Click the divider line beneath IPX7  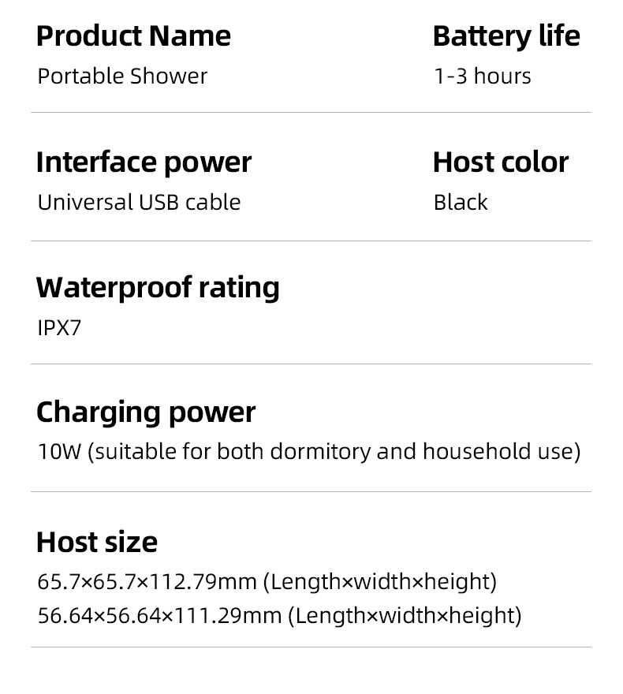click(311, 364)
